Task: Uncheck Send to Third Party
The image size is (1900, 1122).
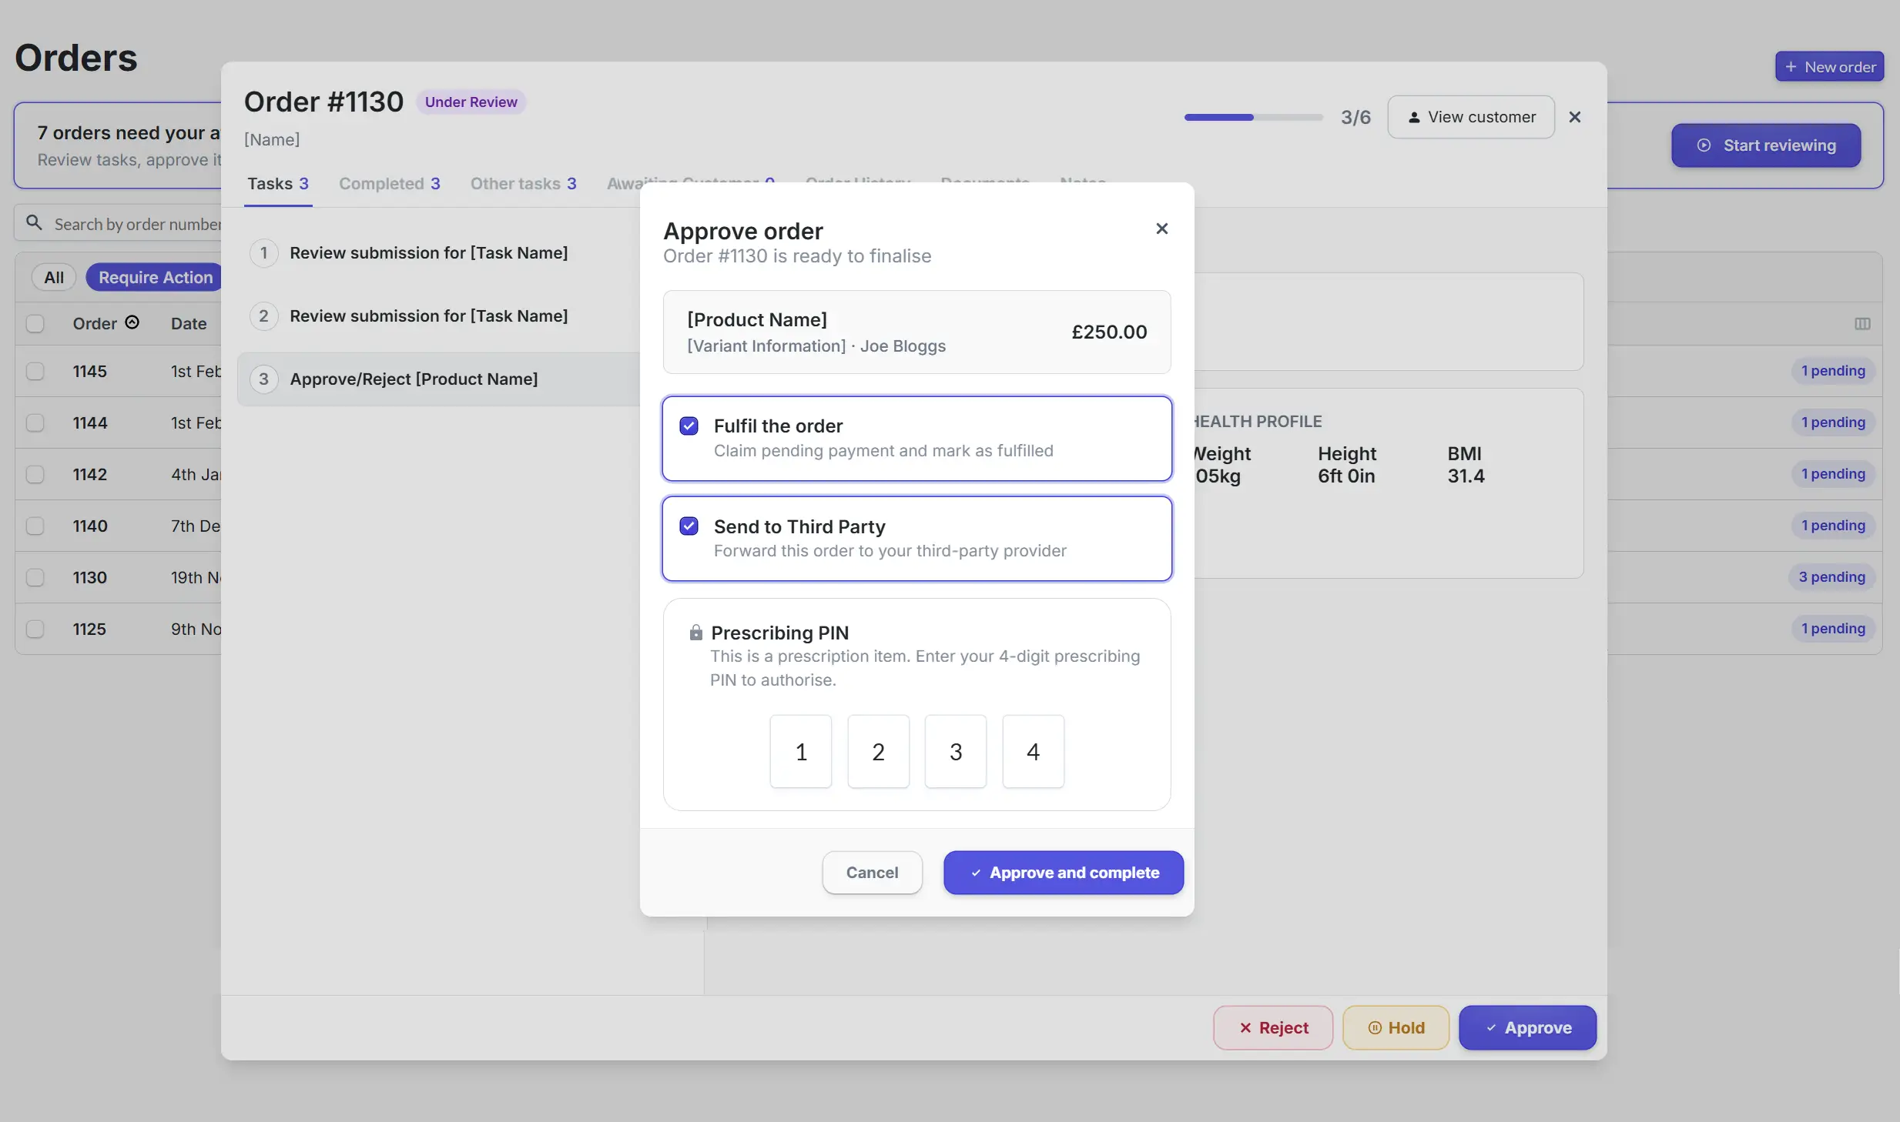Action: click(688, 526)
